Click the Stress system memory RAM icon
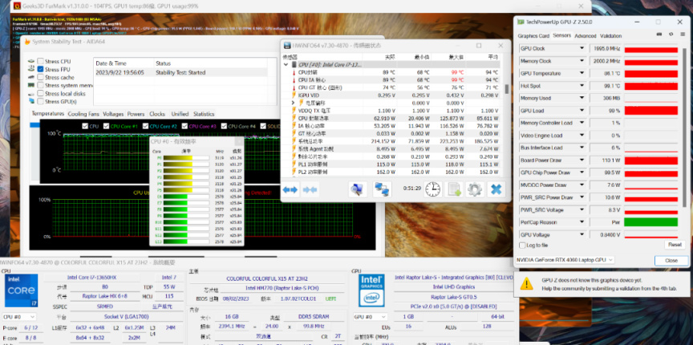Screen dimensions: 693x345 (x=31, y=85)
